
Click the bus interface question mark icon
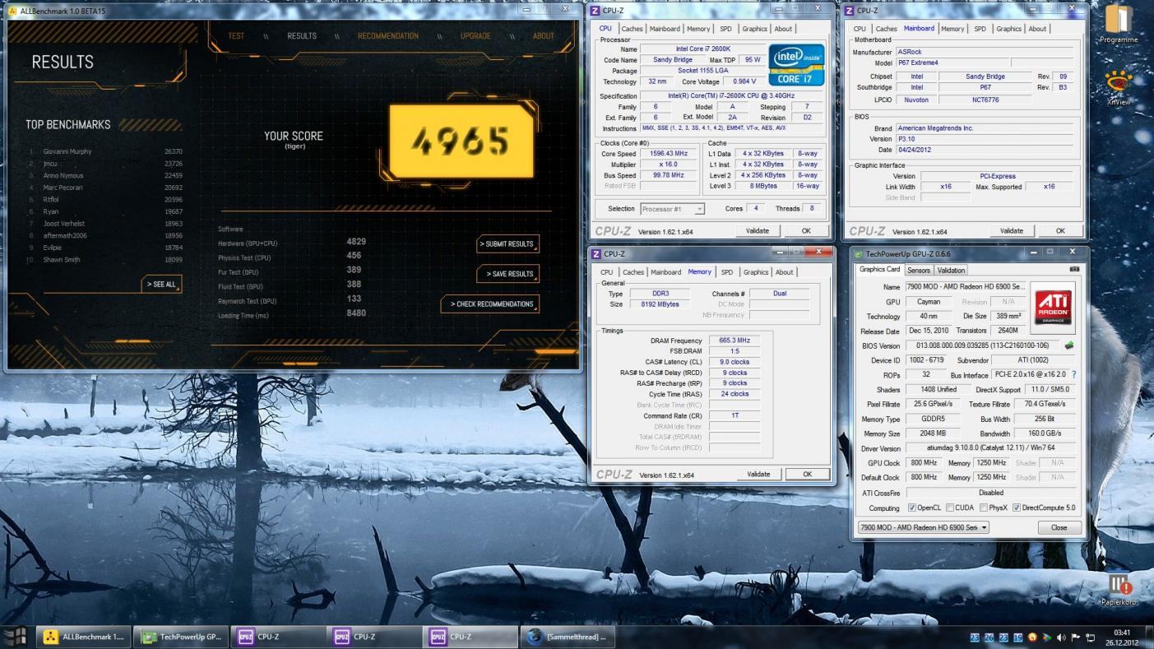coord(1073,374)
